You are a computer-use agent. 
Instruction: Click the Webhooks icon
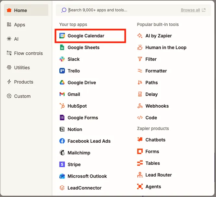pos(140,106)
